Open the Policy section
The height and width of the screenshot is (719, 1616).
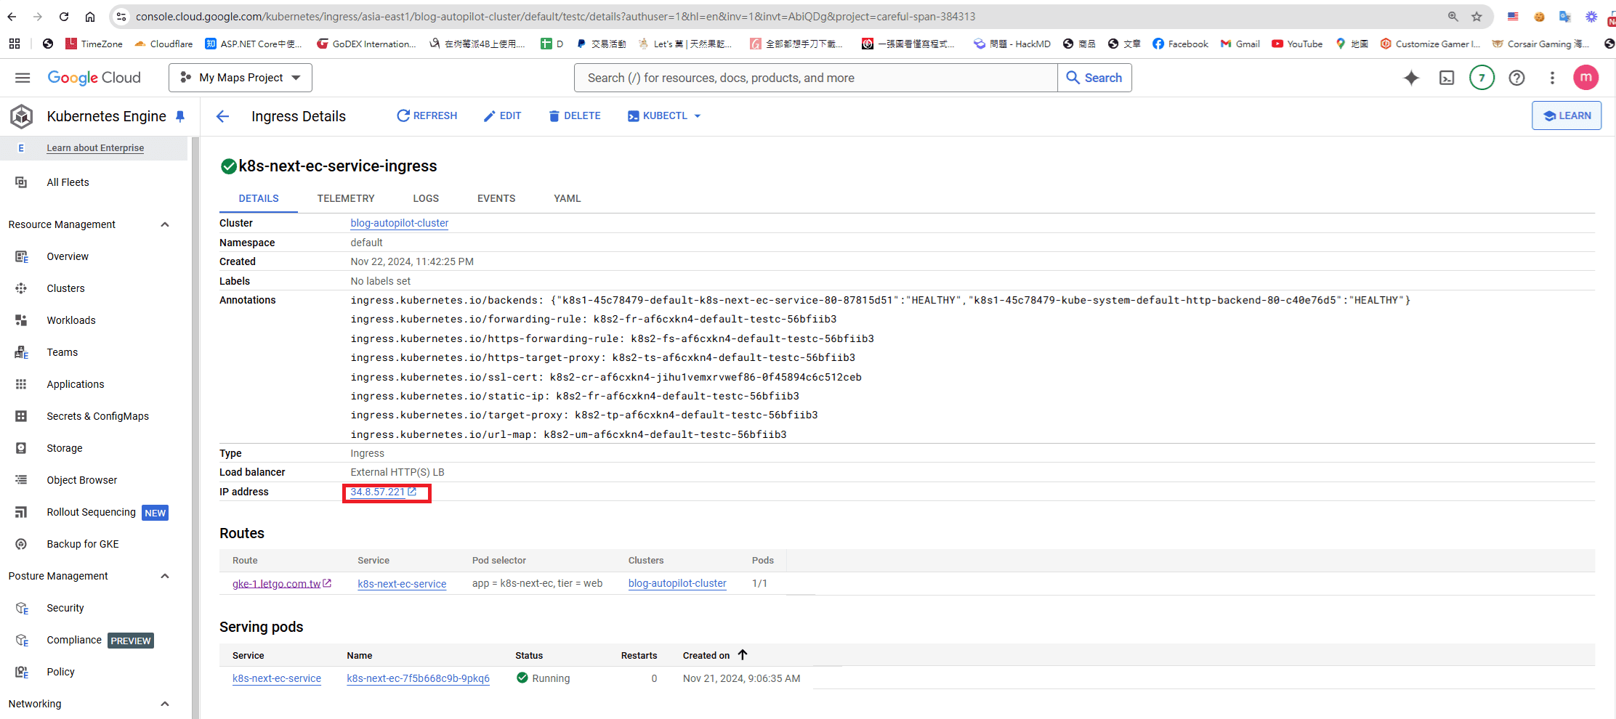click(x=60, y=672)
